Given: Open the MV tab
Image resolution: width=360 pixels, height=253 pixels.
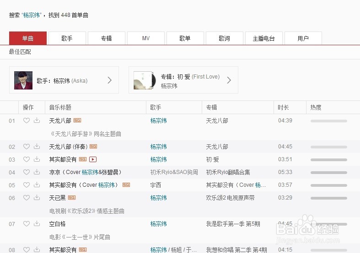Looking at the screenshot, I should [146, 38].
